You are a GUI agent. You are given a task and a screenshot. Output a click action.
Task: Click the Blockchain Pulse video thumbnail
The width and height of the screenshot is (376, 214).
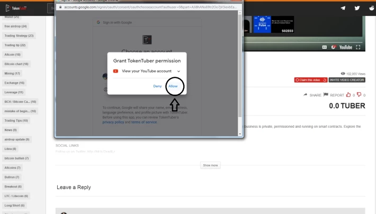coord(273,24)
